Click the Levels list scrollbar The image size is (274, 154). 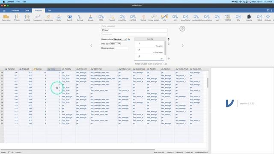(x=165, y=48)
